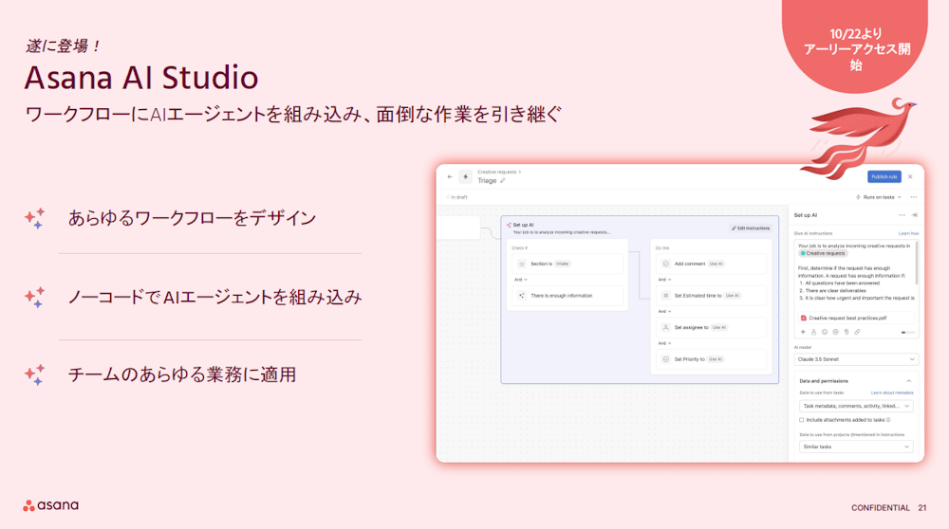The width and height of the screenshot is (949, 529).
Task: Click info icon next to Include attachments
Action: (x=888, y=420)
